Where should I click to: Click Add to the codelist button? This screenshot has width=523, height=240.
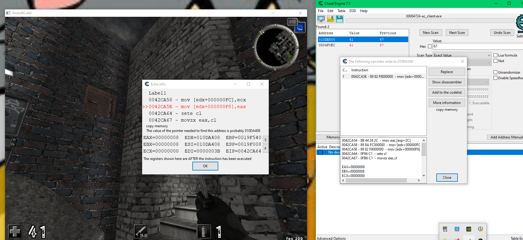(447, 92)
